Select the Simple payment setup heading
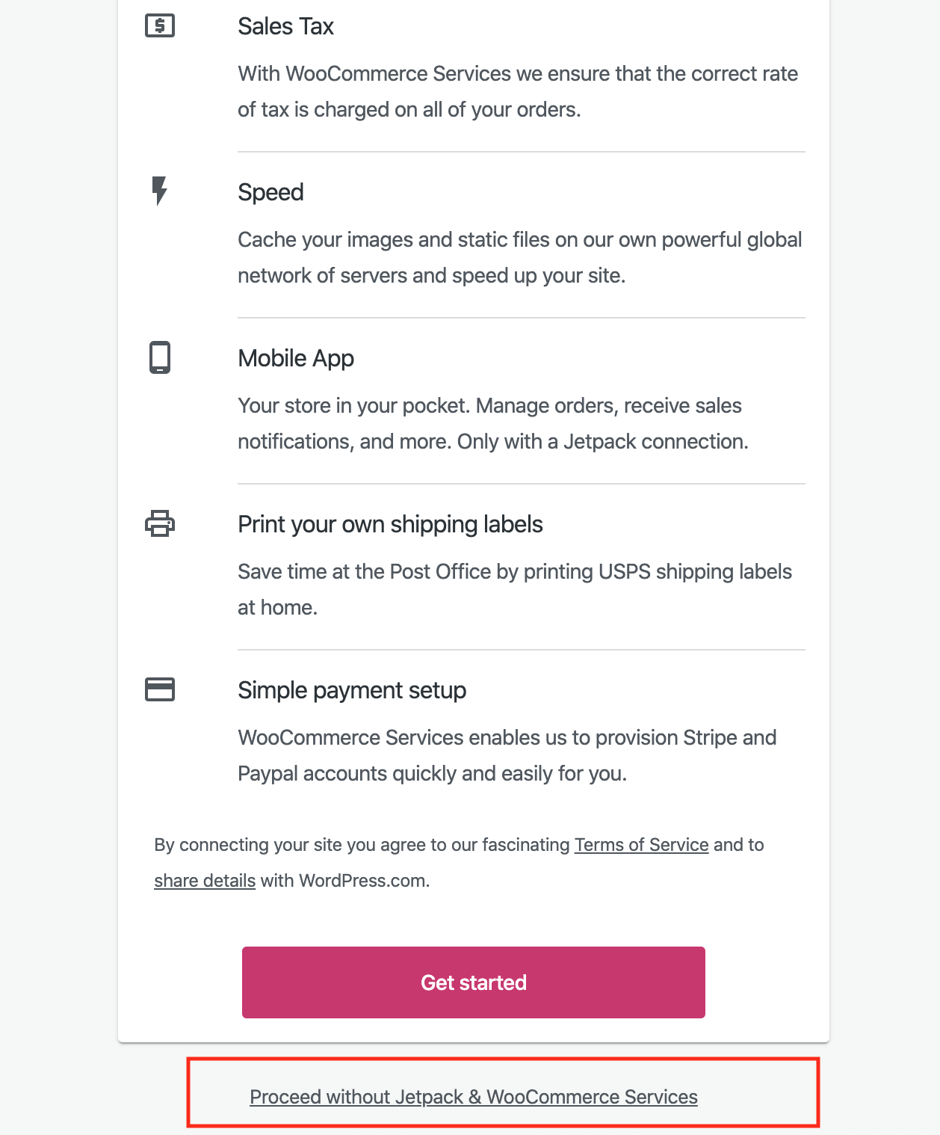The height and width of the screenshot is (1135, 940). [x=352, y=690]
